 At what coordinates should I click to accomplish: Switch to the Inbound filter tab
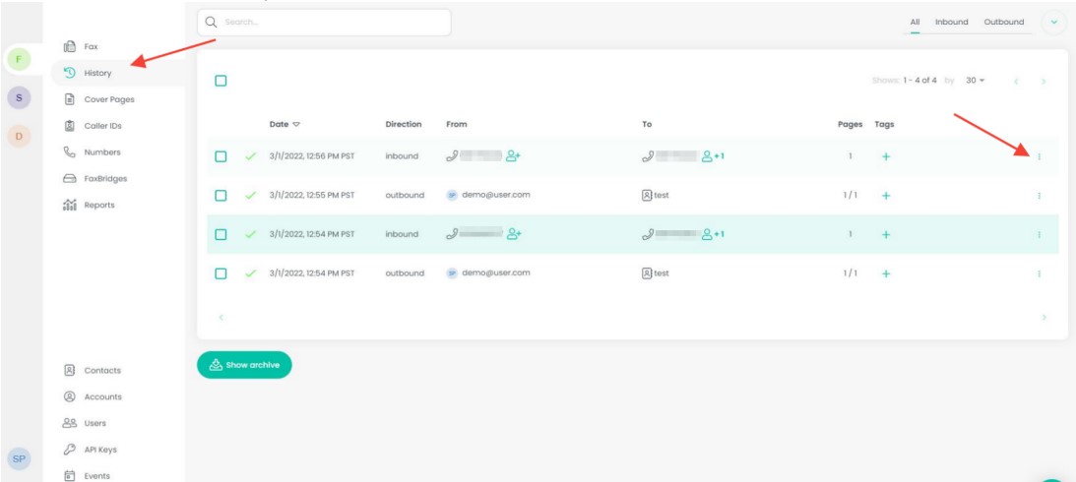click(951, 22)
